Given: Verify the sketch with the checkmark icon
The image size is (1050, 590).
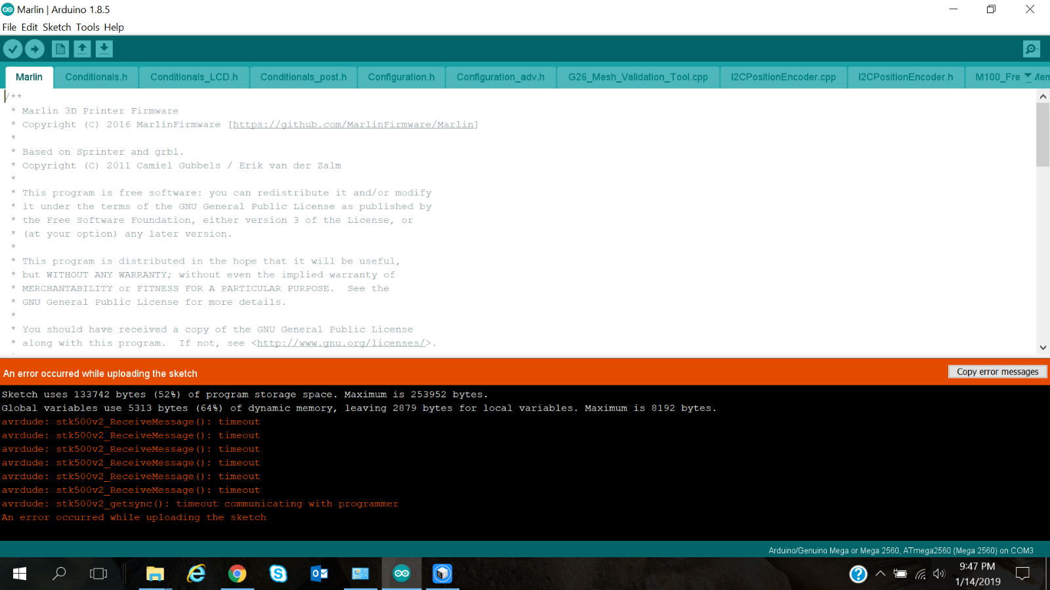Looking at the screenshot, I should (x=13, y=49).
